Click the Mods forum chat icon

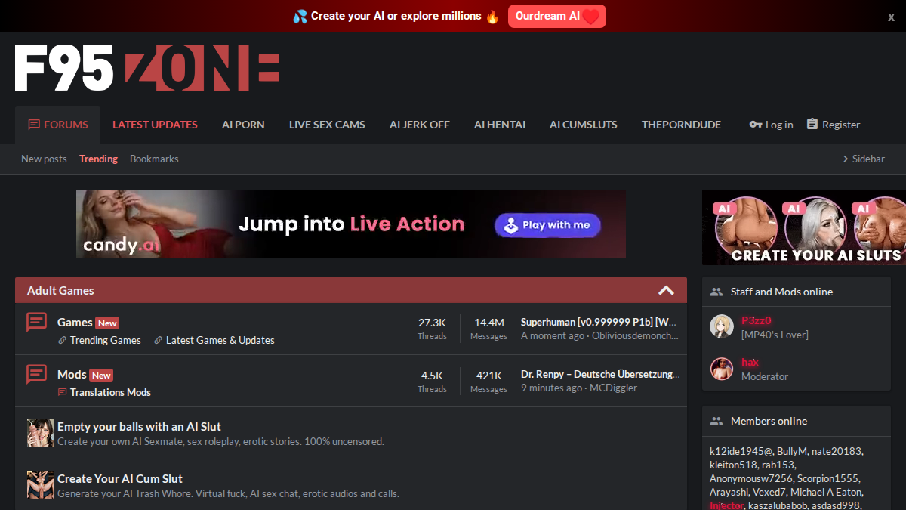pos(36,374)
